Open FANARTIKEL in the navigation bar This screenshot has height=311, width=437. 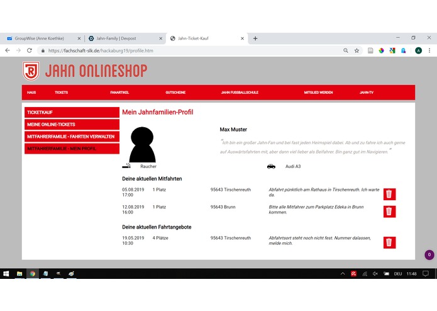pyautogui.click(x=119, y=93)
